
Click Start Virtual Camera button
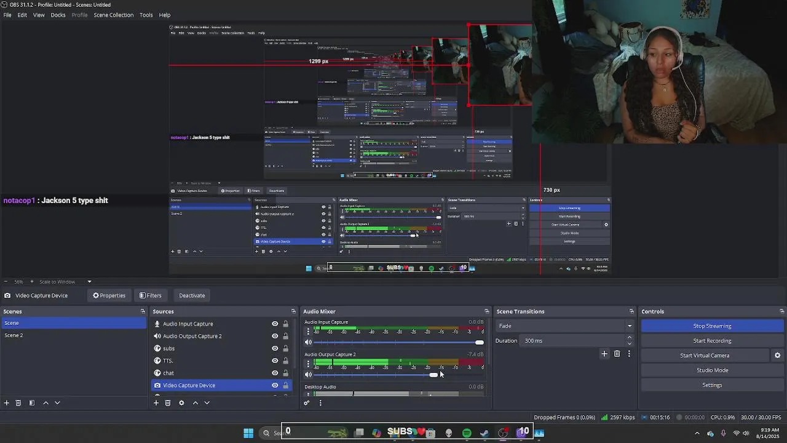click(705, 356)
